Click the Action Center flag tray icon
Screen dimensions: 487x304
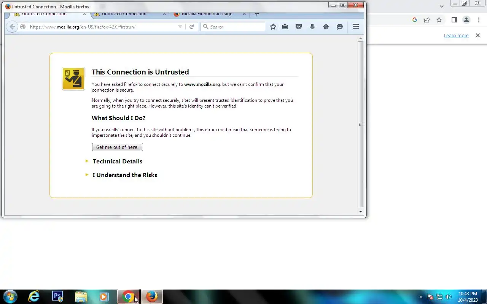pos(430,297)
